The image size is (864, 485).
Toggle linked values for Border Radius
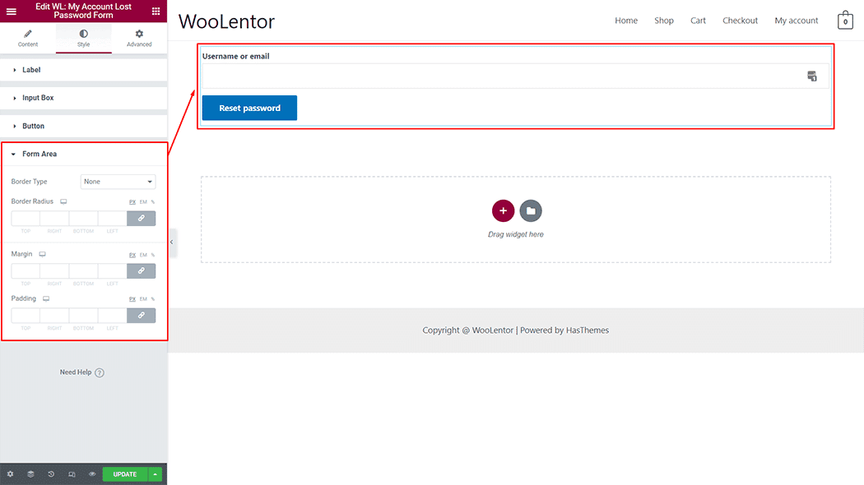(x=141, y=219)
